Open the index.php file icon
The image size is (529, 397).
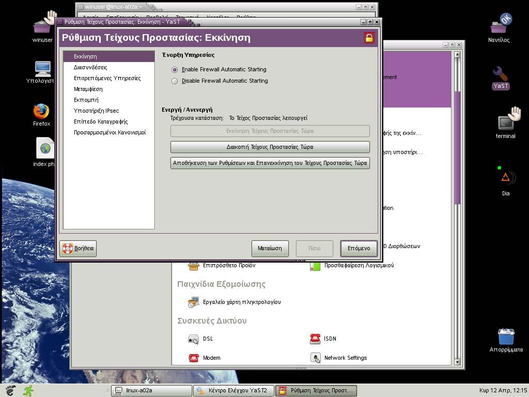45,147
